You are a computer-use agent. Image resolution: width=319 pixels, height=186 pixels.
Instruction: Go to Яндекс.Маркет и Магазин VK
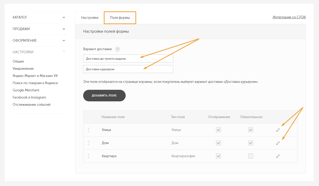(x=35, y=76)
